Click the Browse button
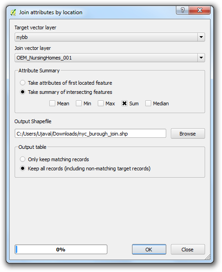The image size is (222, 272). [188, 134]
